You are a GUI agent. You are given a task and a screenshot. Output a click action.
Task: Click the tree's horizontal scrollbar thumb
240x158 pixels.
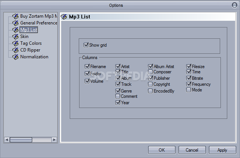point(21,140)
